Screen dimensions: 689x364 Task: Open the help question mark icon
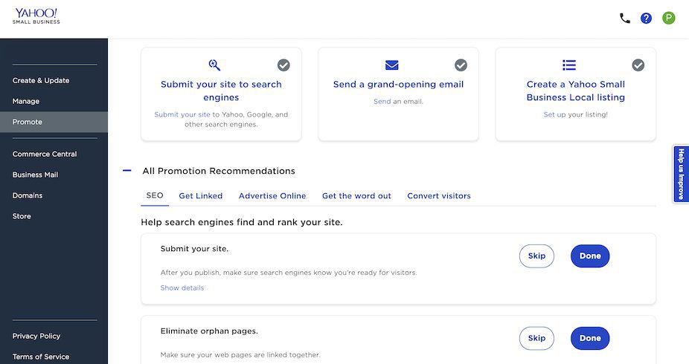point(646,18)
